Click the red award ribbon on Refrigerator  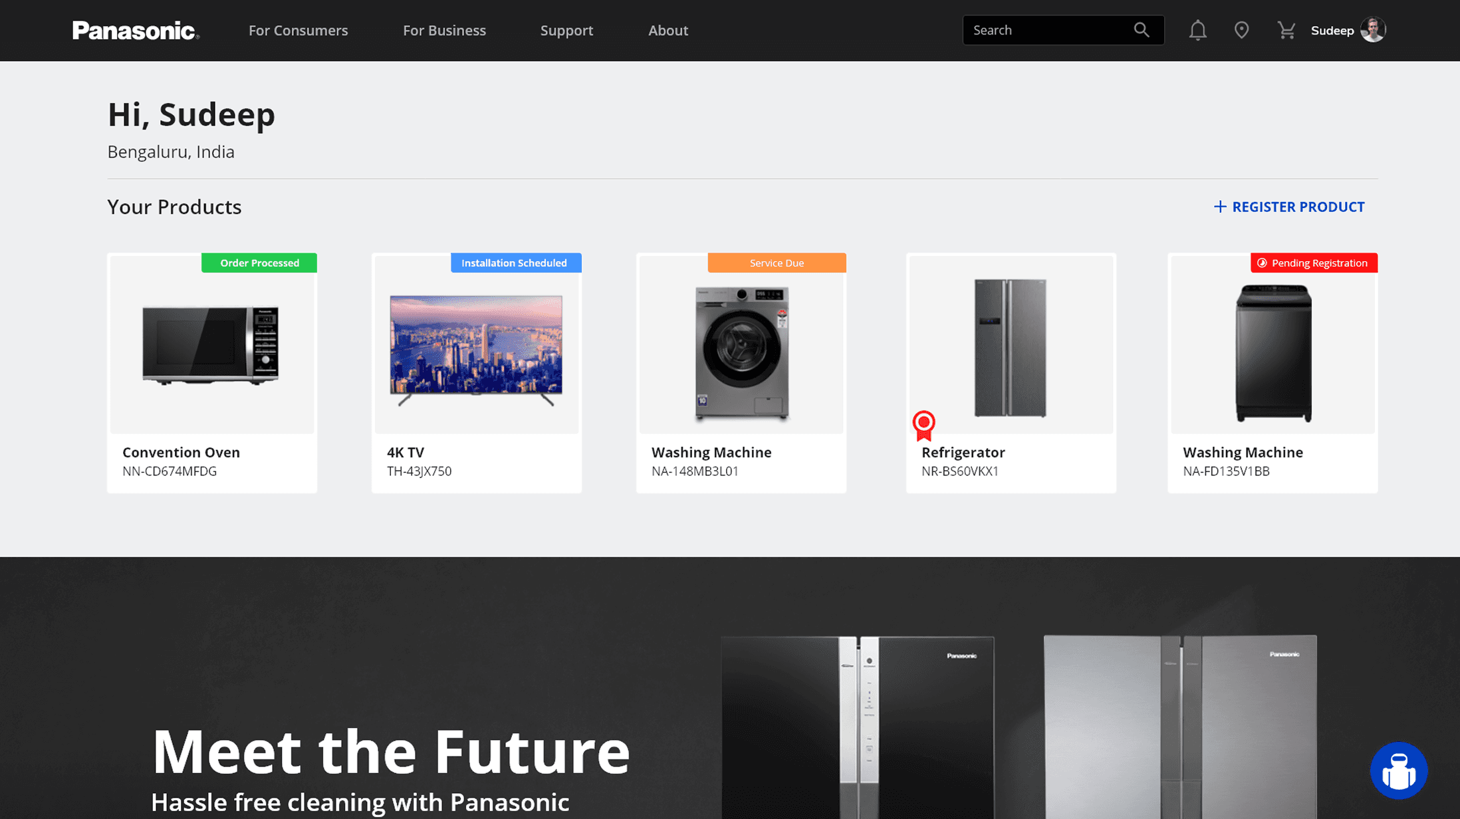(x=923, y=425)
